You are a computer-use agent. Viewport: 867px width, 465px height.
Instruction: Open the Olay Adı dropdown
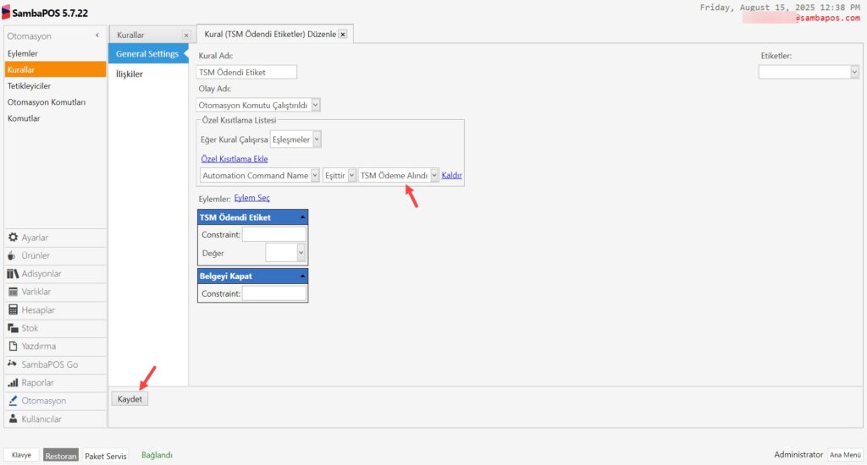[x=316, y=105]
